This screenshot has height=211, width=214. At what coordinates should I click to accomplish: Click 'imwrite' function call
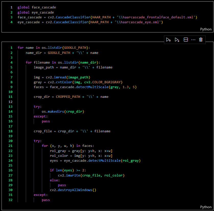point(73,175)
